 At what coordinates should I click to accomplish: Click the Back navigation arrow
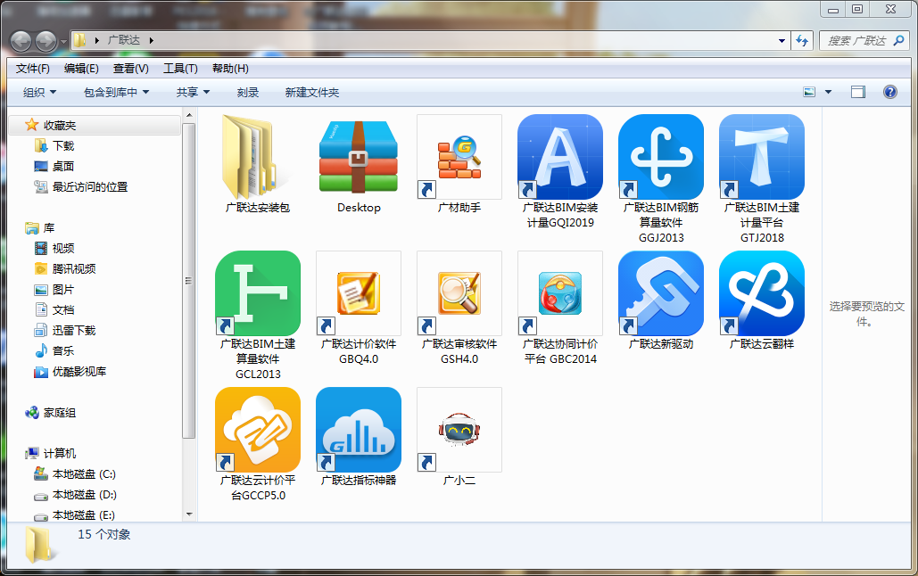tap(21, 41)
